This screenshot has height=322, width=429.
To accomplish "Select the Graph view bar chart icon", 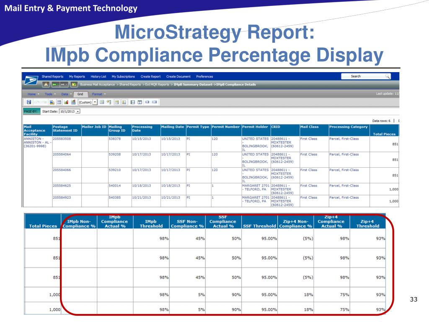I will [x=66, y=102].
